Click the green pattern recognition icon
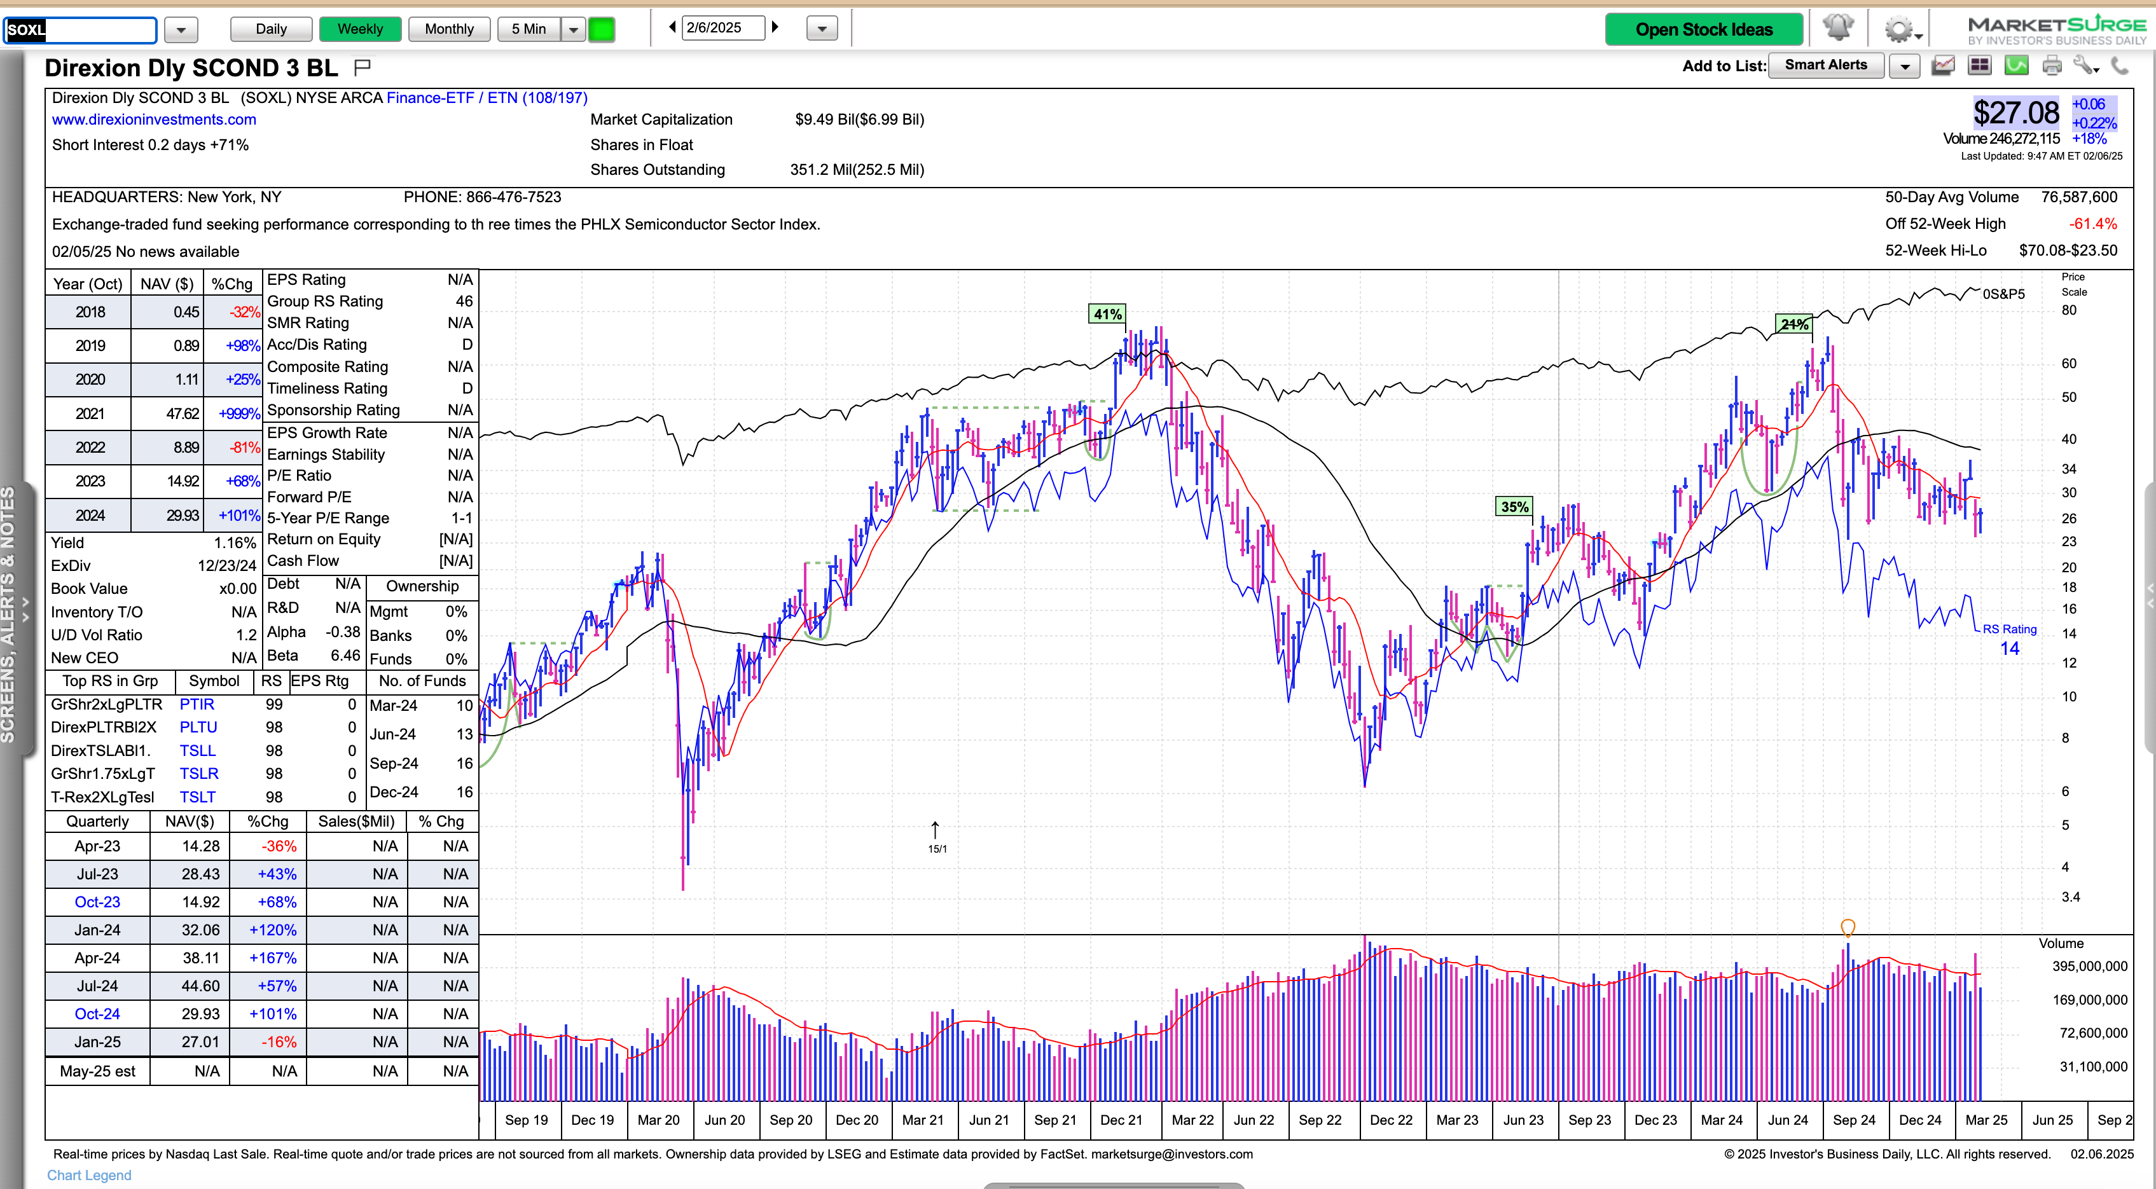The image size is (2156, 1189). [2016, 65]
